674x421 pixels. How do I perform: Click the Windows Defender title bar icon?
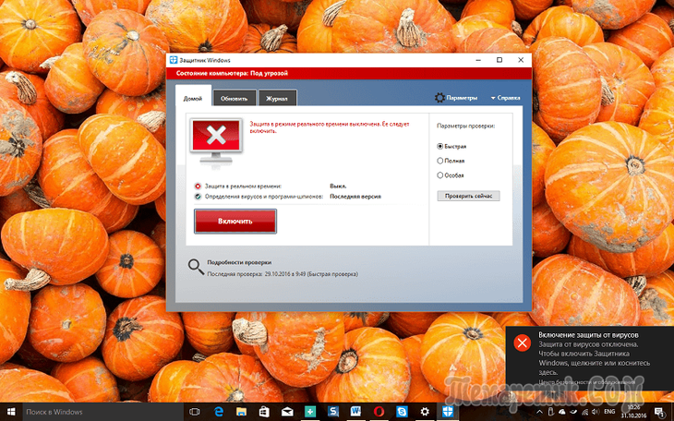(174, 60)
